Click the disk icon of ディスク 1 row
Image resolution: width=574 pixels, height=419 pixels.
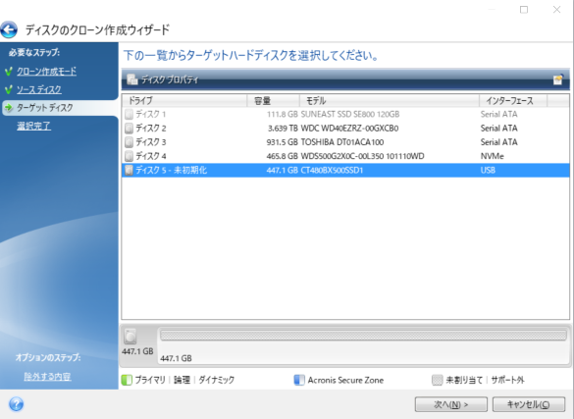(x=129, y=114)
